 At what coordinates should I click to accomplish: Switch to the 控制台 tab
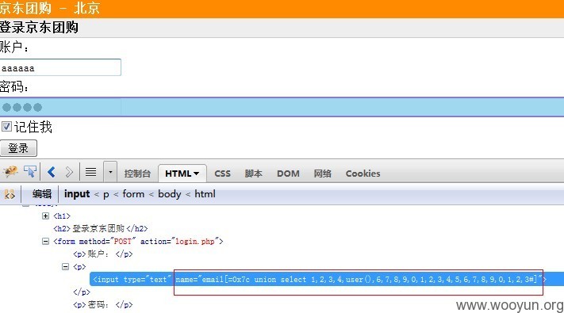(137, 174)
